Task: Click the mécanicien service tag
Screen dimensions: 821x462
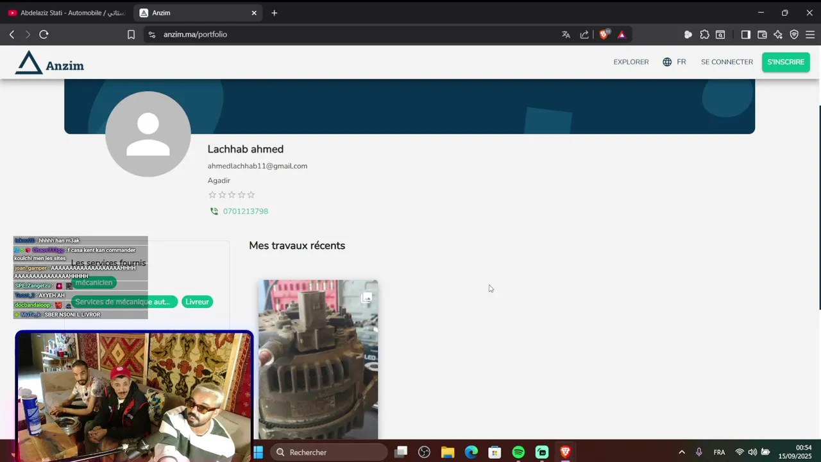Action: click(x=94, y=282)
